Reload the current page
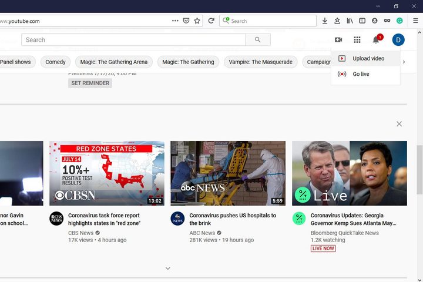The width and height of the screenshot is (423, 282). click(x=211, y=21)
